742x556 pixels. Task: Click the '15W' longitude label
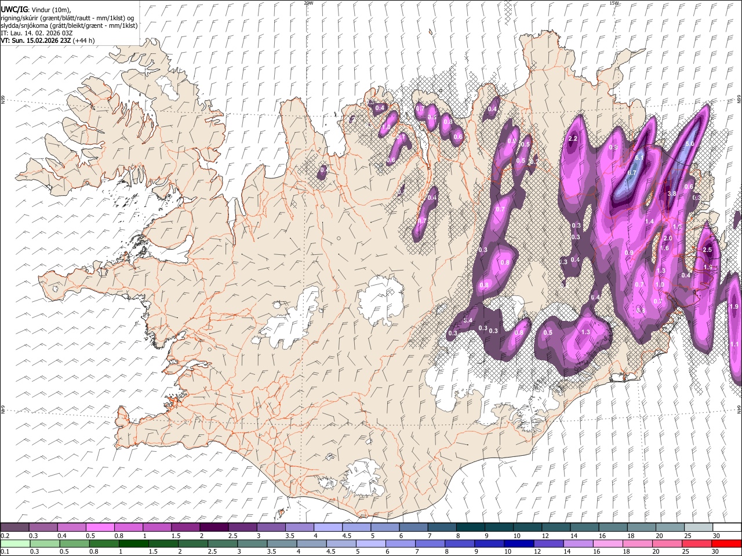(614, 3)
